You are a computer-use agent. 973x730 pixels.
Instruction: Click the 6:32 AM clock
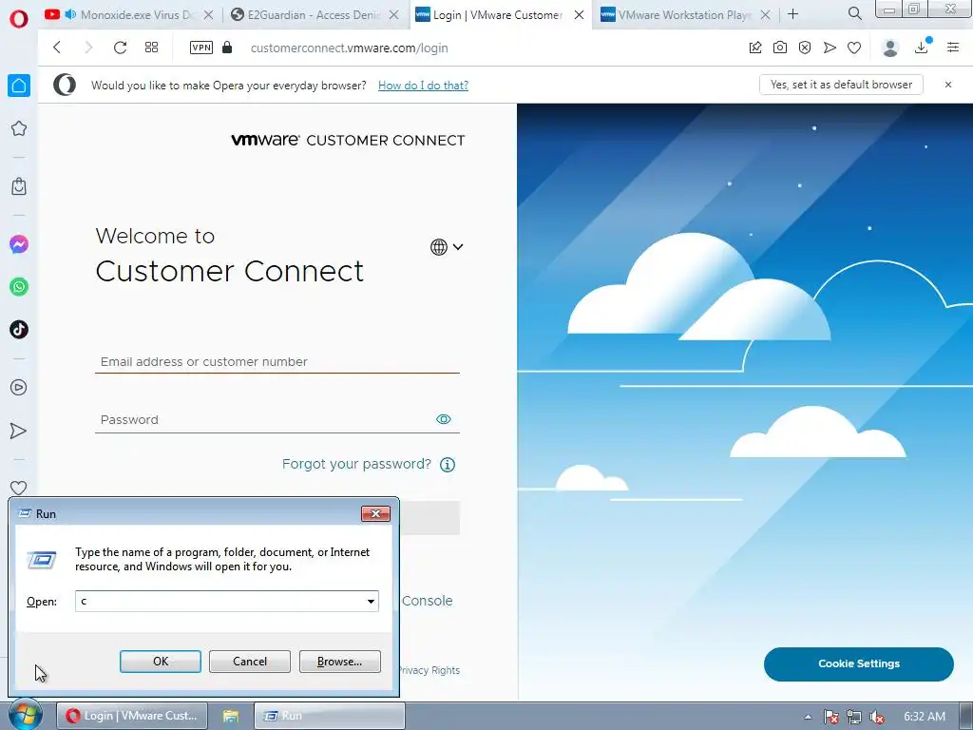[925, 717]
